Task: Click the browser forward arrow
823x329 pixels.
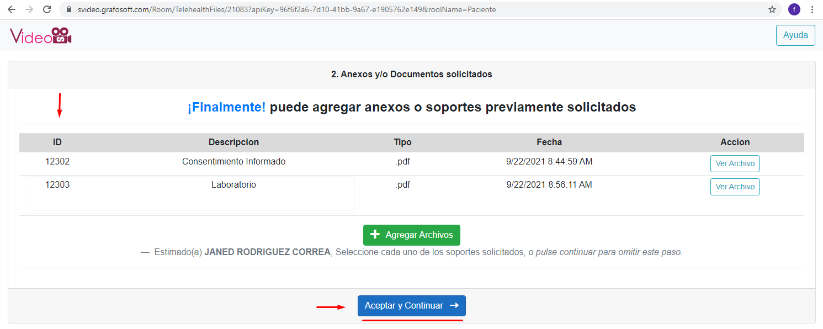Action: coord(29,9)
